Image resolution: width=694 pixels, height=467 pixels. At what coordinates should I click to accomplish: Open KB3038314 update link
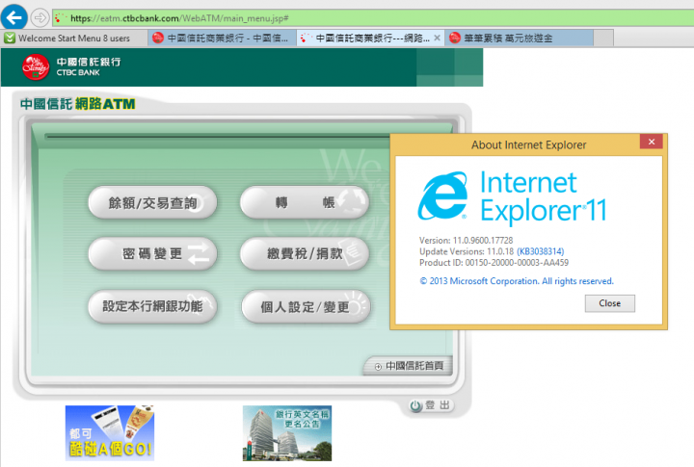tap(541, 251)
